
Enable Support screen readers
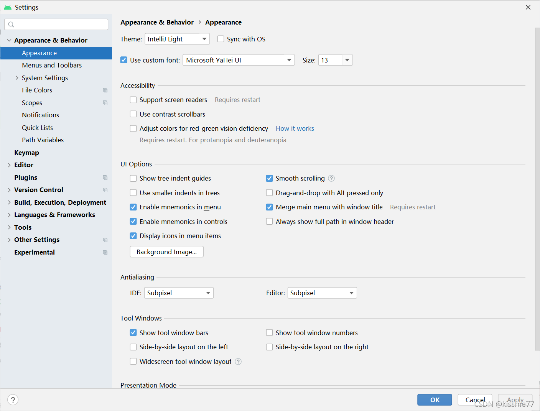point(133,100)
